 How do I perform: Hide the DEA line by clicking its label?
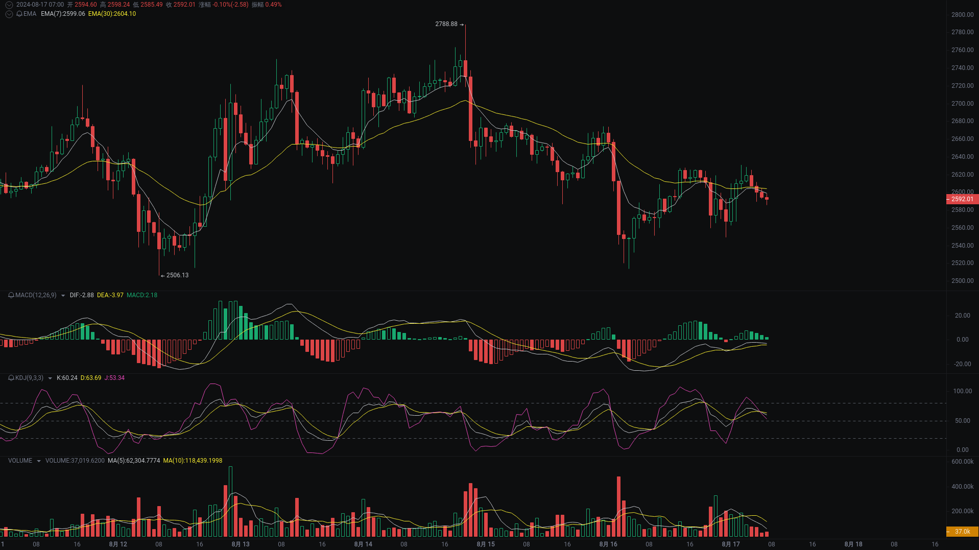pyautogui.click(x=110, y=295)
